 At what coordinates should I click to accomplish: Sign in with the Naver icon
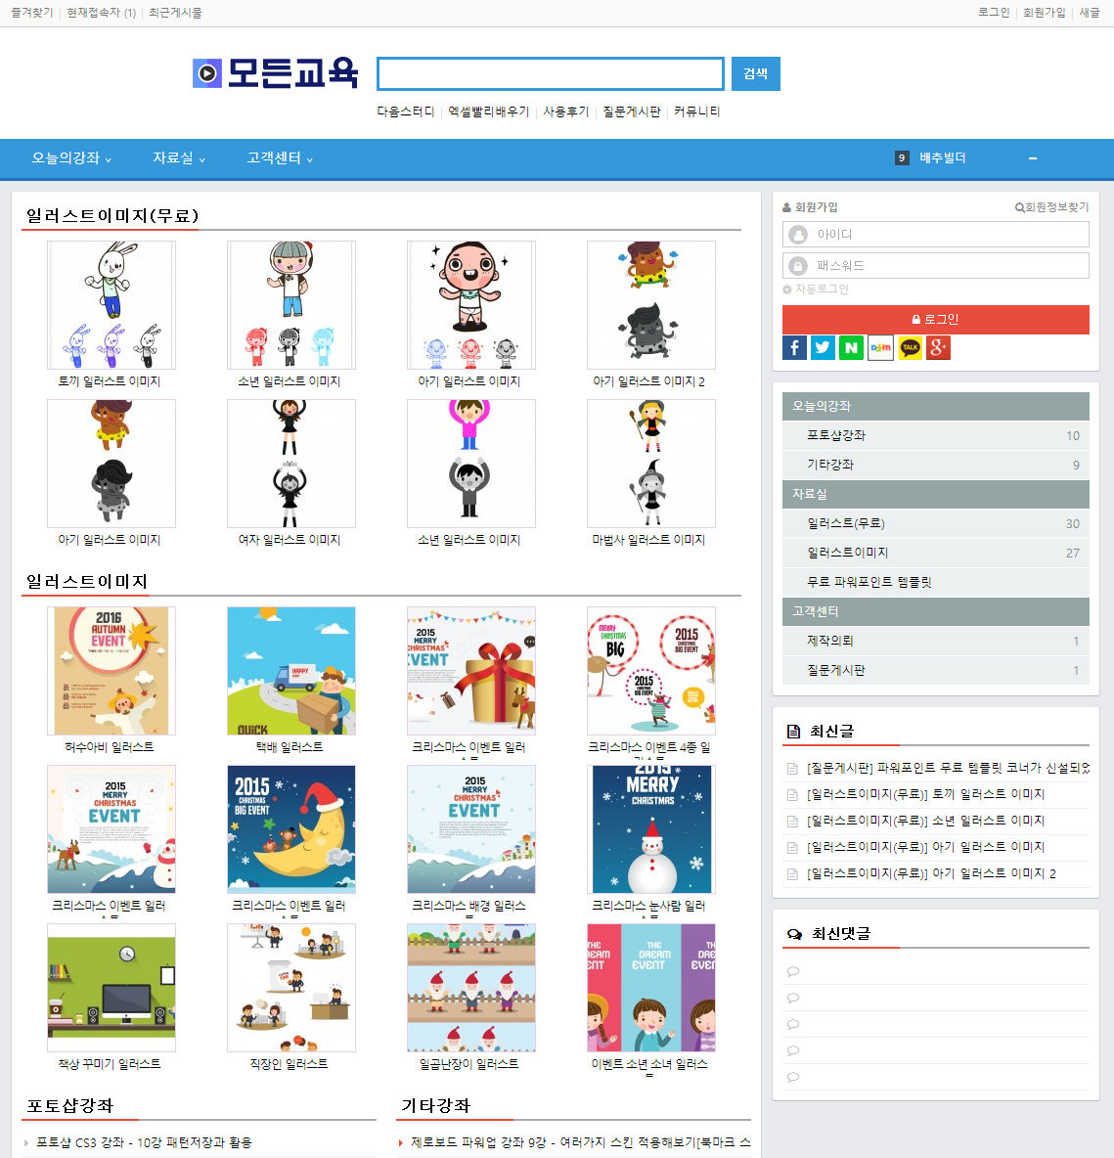coord(852,347)
